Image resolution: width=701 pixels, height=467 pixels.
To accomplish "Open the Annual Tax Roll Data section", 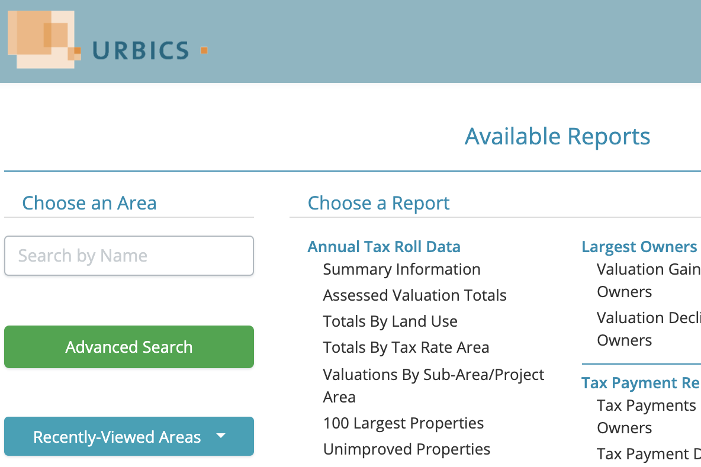I will [384, 247].
